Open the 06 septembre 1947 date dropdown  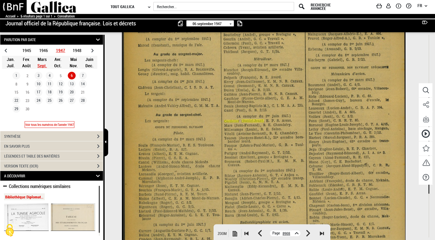(x=210, y=23)
